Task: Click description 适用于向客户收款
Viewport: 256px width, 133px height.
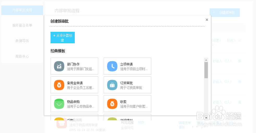Action: tap(134, 107)
